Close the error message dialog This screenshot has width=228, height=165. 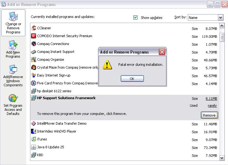[x=162, y=52]
